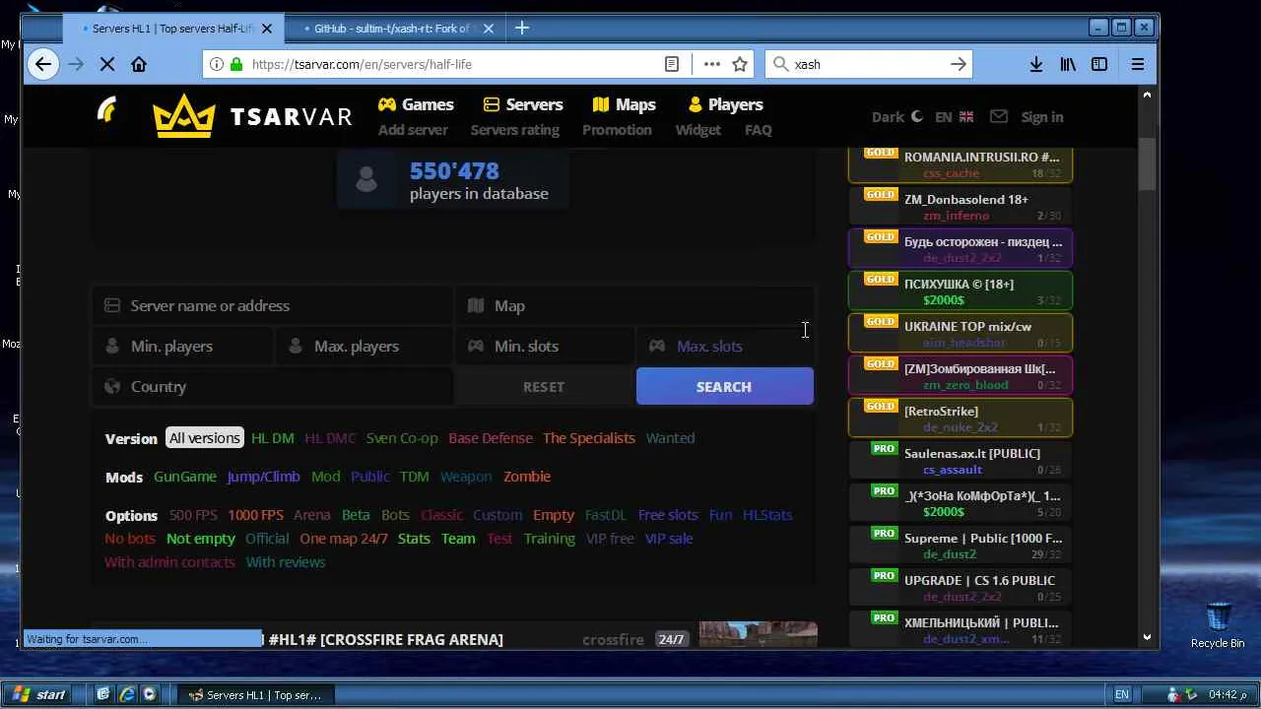Screen dimensions: 1261x709
Task: Click the blue SEARCH button
Action: (725, 387)
